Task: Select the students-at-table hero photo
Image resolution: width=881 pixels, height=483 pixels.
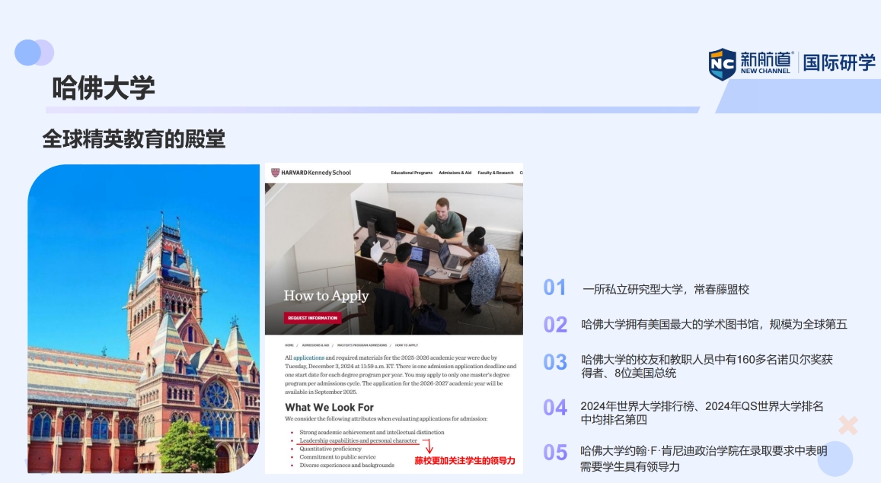Action: click(x=394, y=259)
